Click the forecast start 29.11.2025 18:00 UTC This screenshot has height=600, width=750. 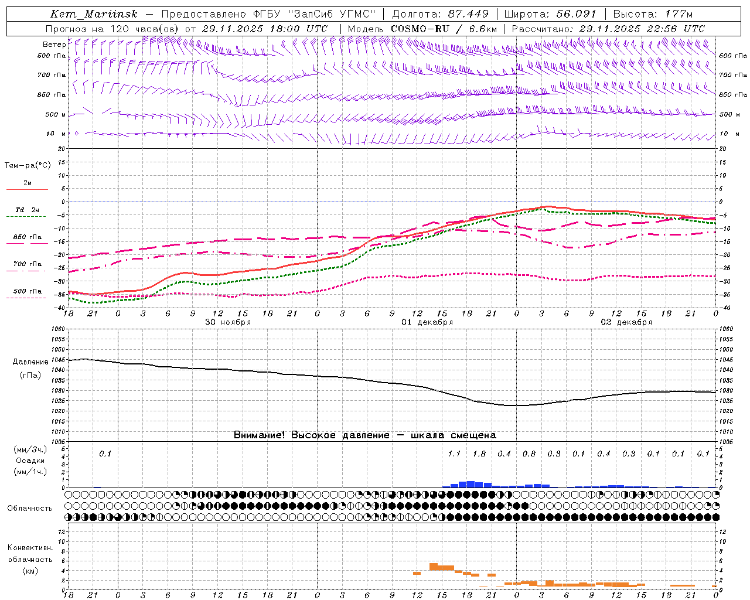pyautogui.click(x=264, y=29)
